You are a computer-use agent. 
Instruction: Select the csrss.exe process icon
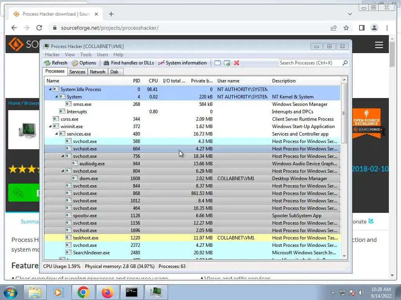56,119
